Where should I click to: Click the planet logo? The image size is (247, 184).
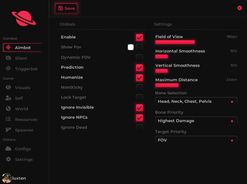coord(24,18)
